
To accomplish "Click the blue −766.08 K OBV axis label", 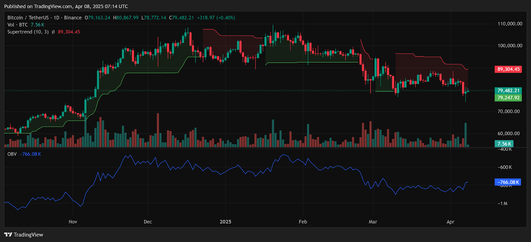I will [508, 182].
